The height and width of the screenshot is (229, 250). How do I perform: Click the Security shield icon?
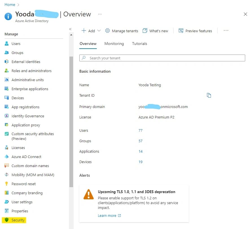[7, 220]
